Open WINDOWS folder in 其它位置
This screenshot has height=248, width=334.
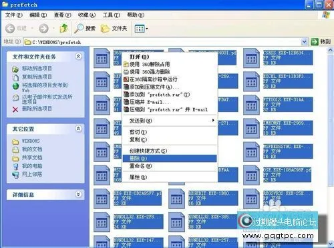31,141
